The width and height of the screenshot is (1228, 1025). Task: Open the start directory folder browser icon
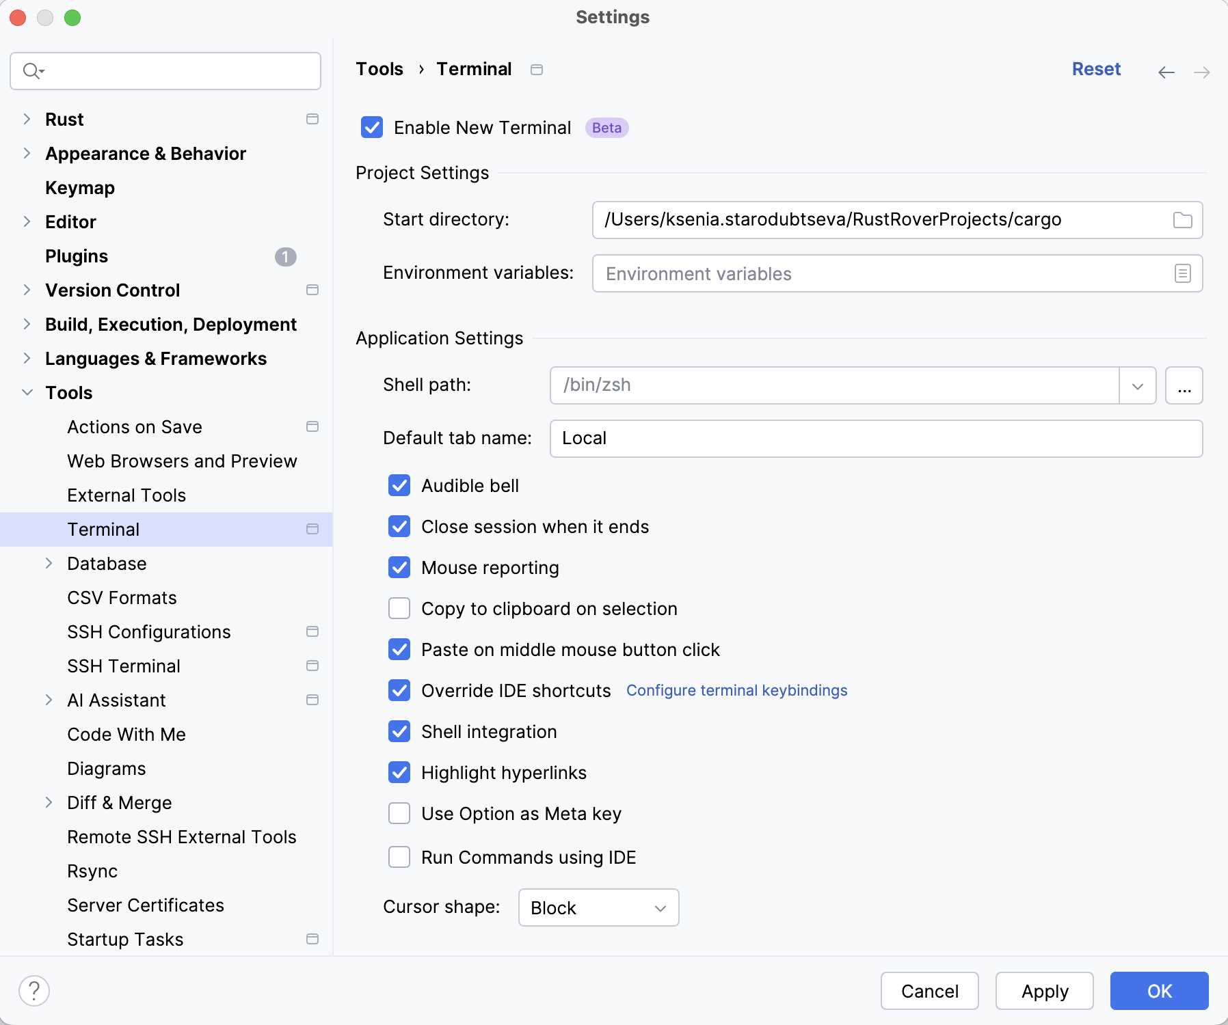pyautogui.click(x=1182, y=219)
